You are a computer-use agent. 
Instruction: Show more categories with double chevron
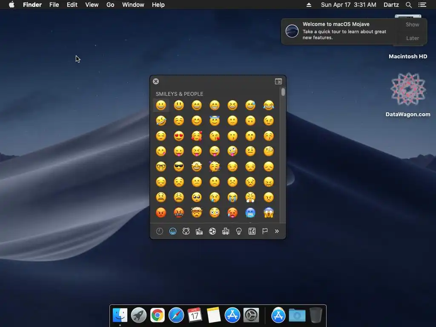tap(277, 231)
